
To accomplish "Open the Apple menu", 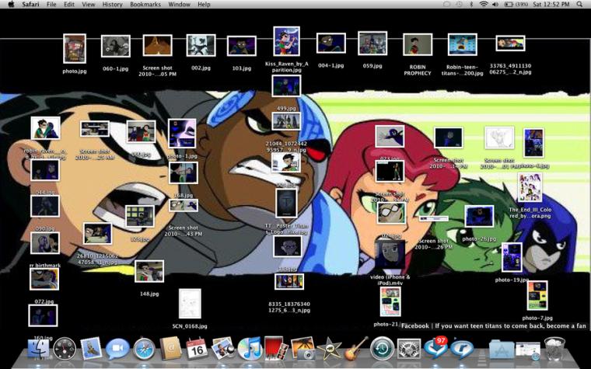I will (x=12, y=4).
